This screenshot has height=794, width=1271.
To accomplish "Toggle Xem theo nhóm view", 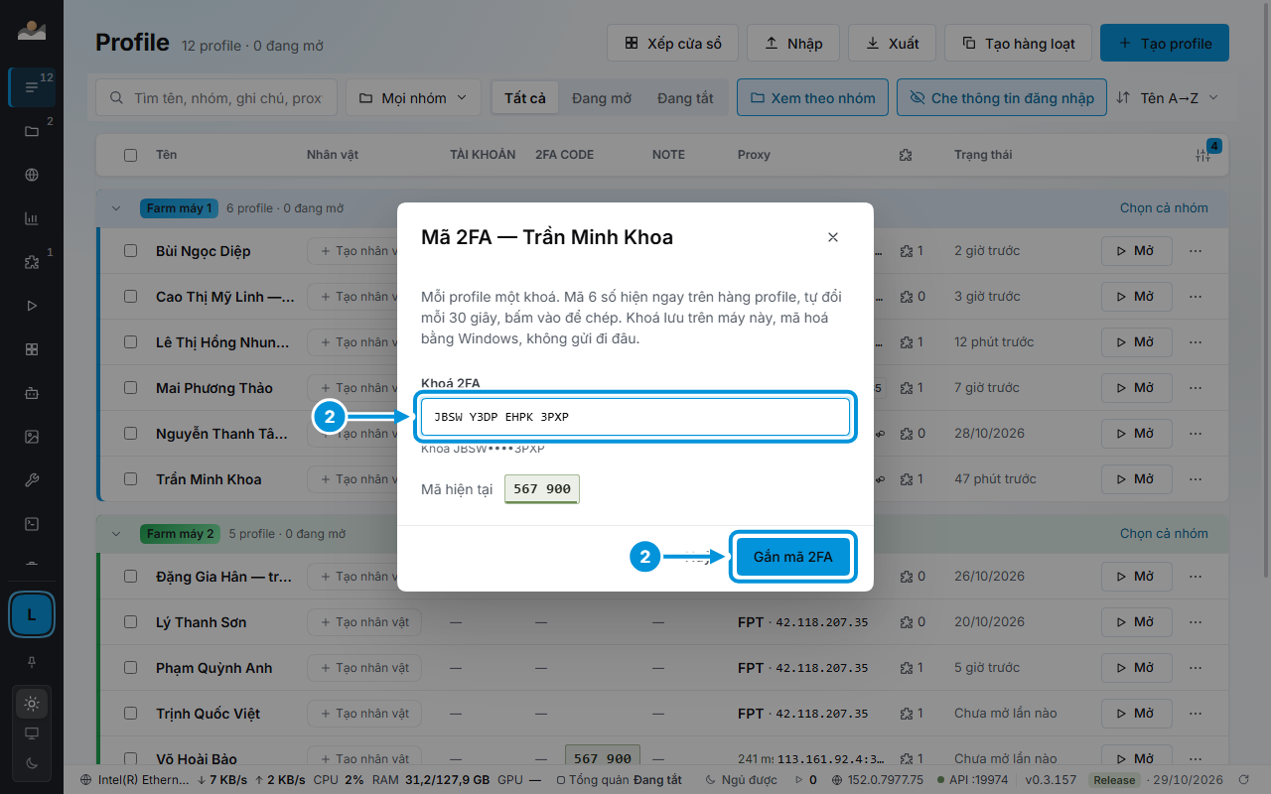I will pyautogui.click(x=812, y=98).
